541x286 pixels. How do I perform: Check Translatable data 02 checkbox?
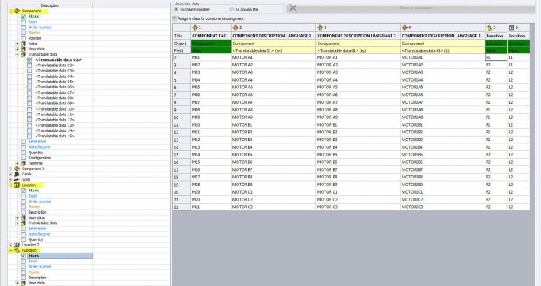(x=30, y=66)
